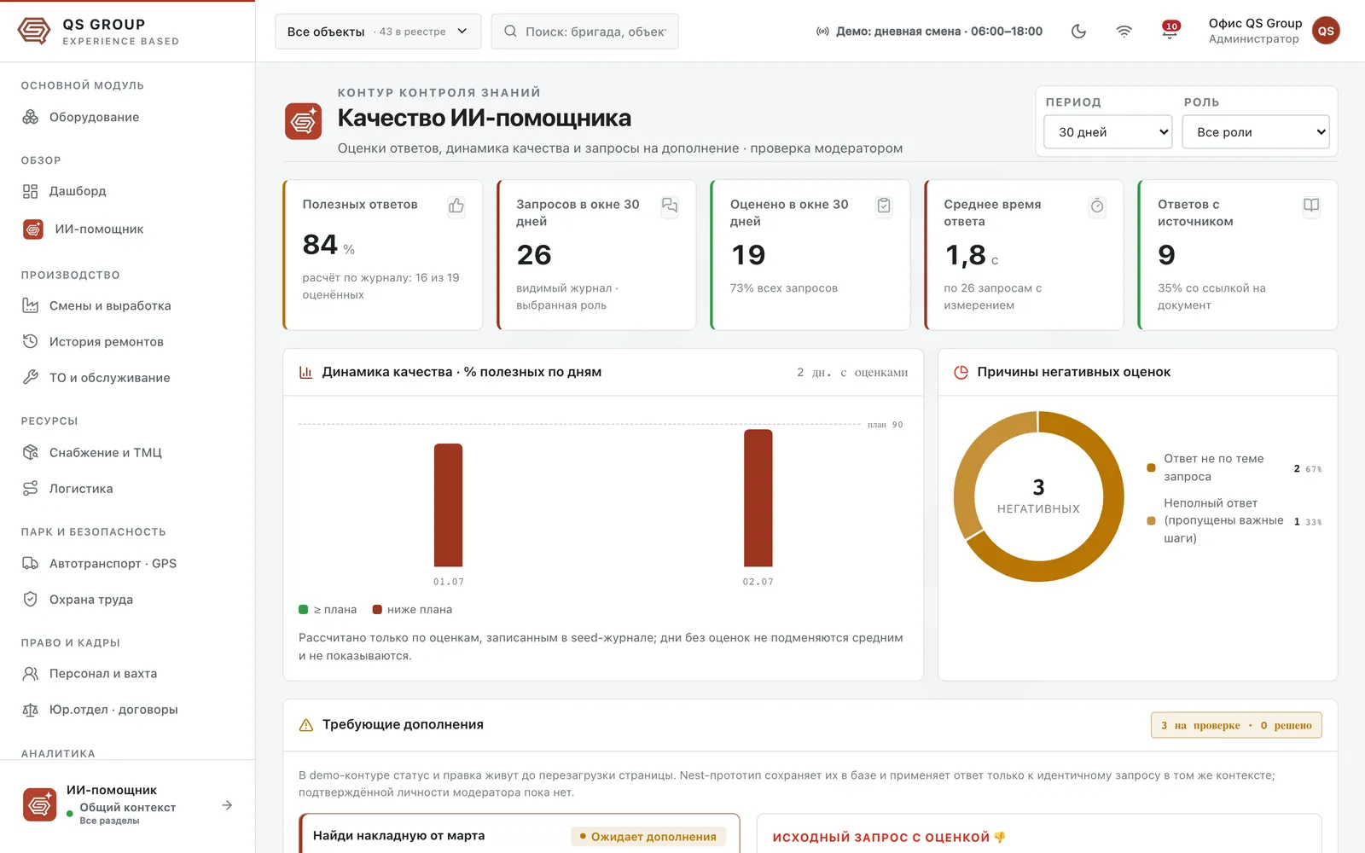Click book icon on Ответов с источником card

(1311, 206)
